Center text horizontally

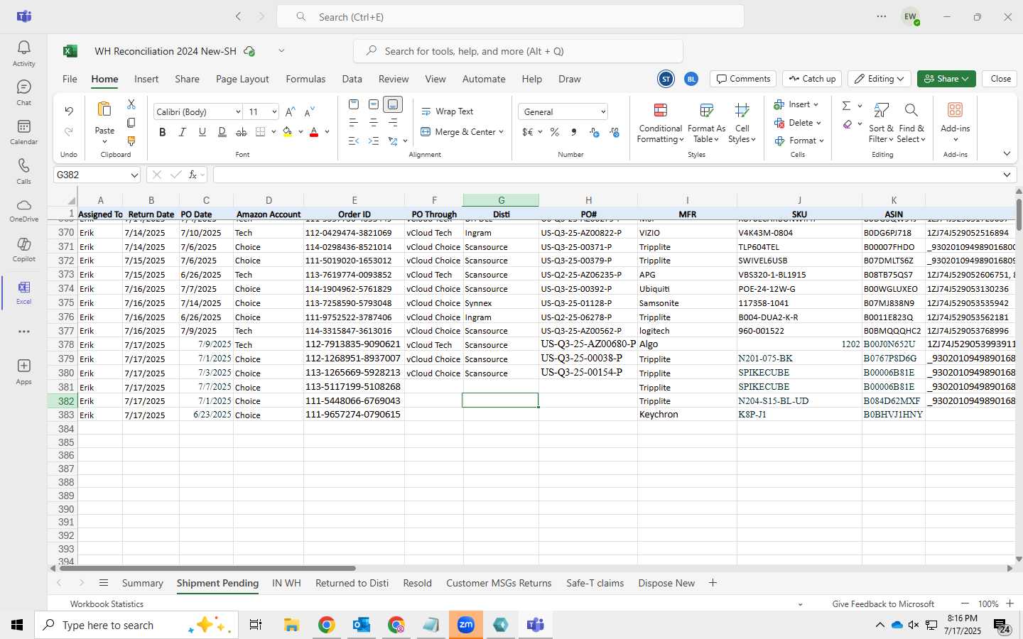pyautogui.click(x=374, y=122)
